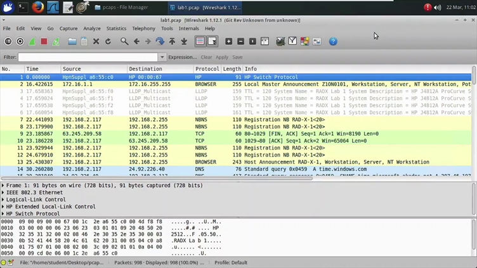Image resolution: width=477 pixels, height=268 pixels.
Task: Stop the running live capture
Action: point(44,41)
